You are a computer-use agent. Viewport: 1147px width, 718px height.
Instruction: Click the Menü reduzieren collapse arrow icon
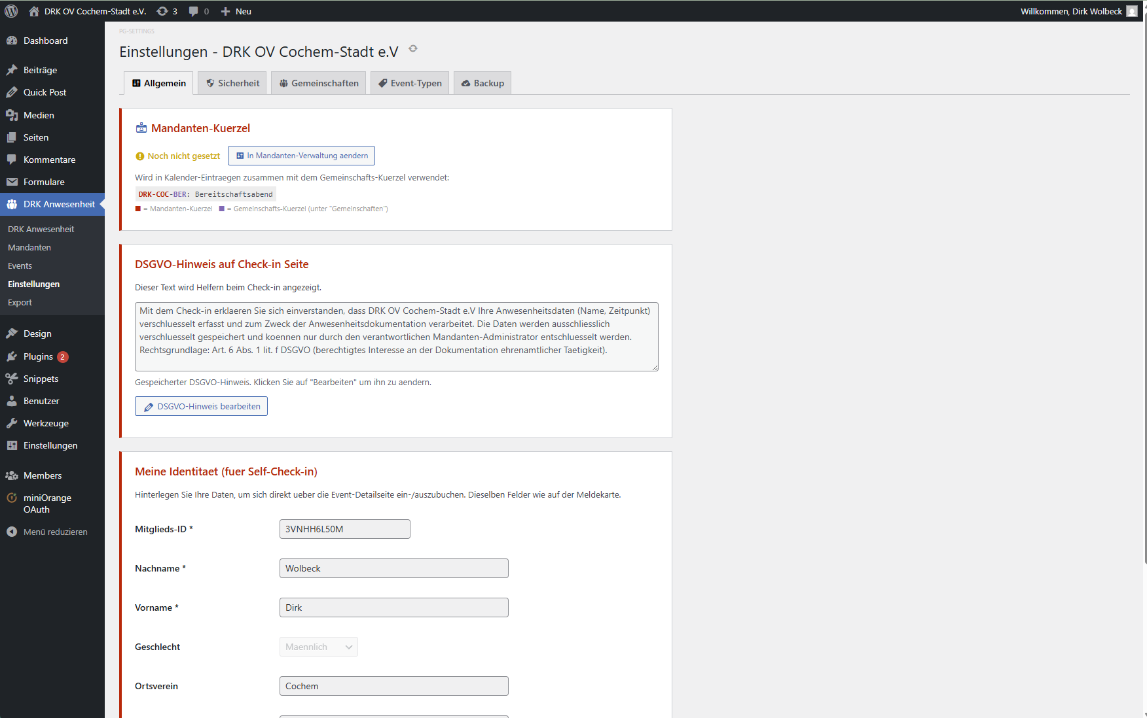tap(12, 532)
